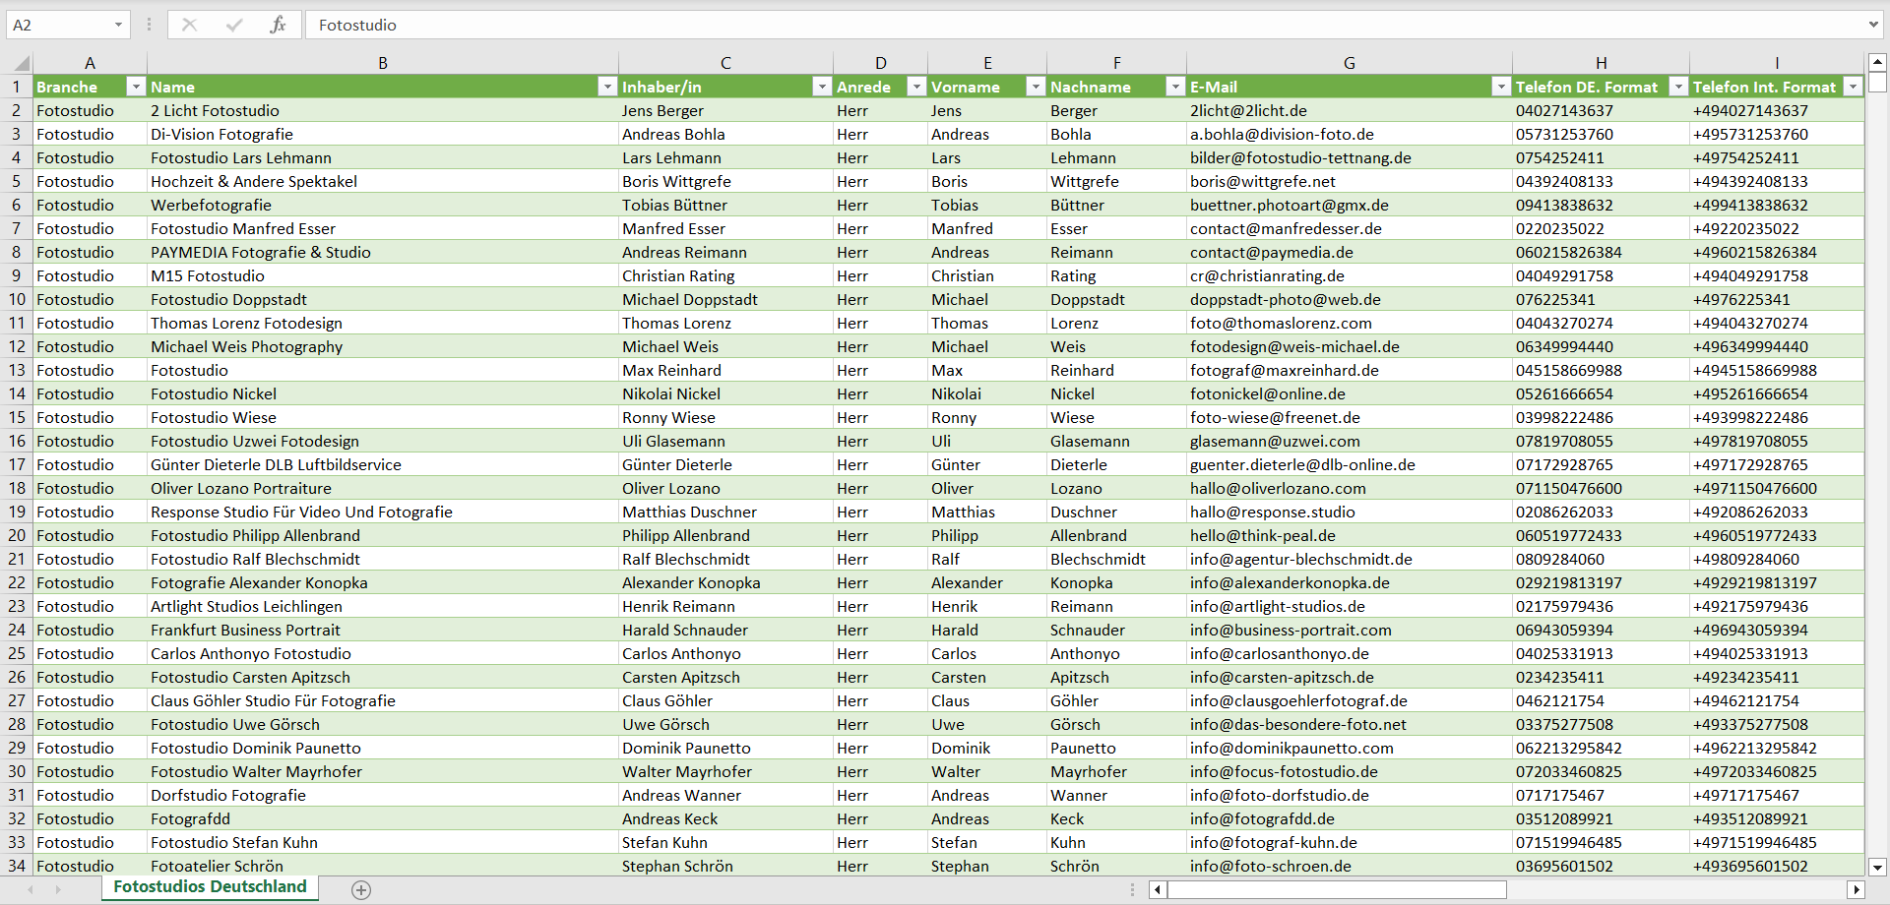
Task: Click the Insert Function fx icon
Action: click(x=278, y=25)
